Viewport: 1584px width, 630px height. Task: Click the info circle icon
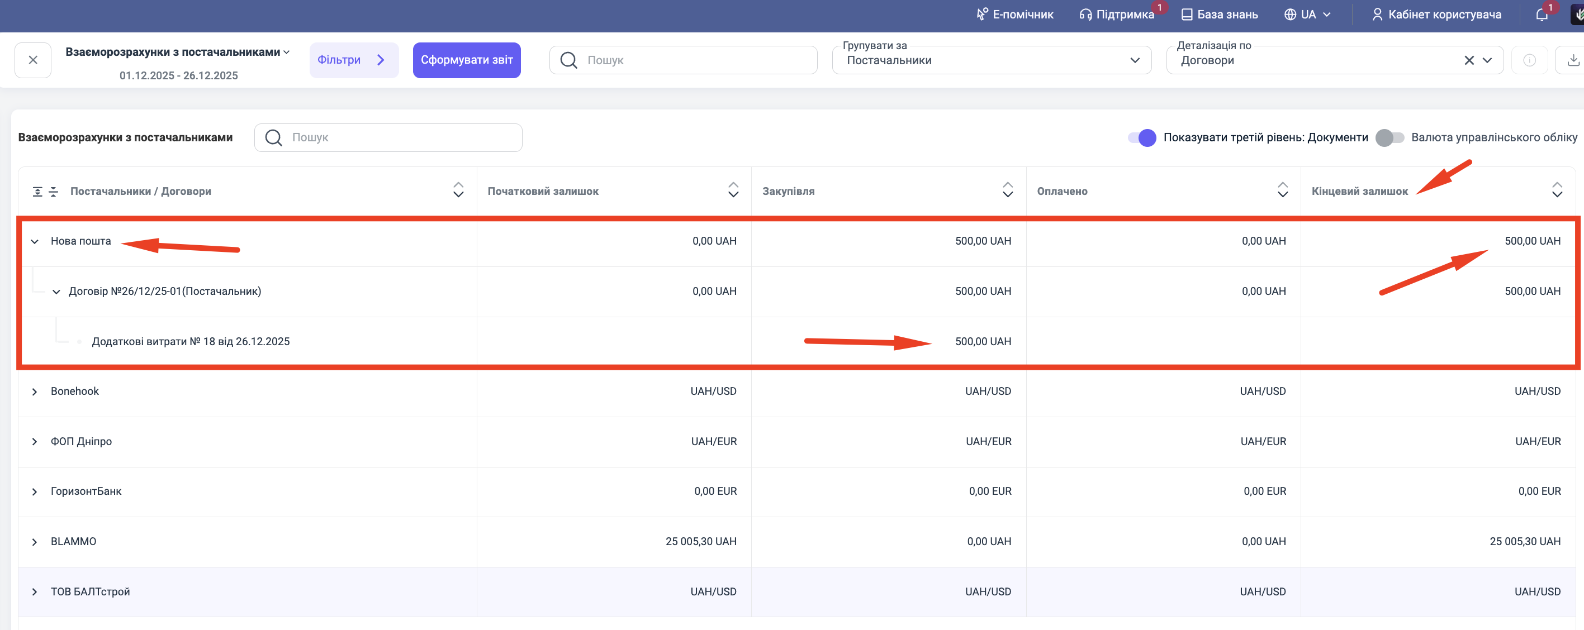tap(1529, 60)
